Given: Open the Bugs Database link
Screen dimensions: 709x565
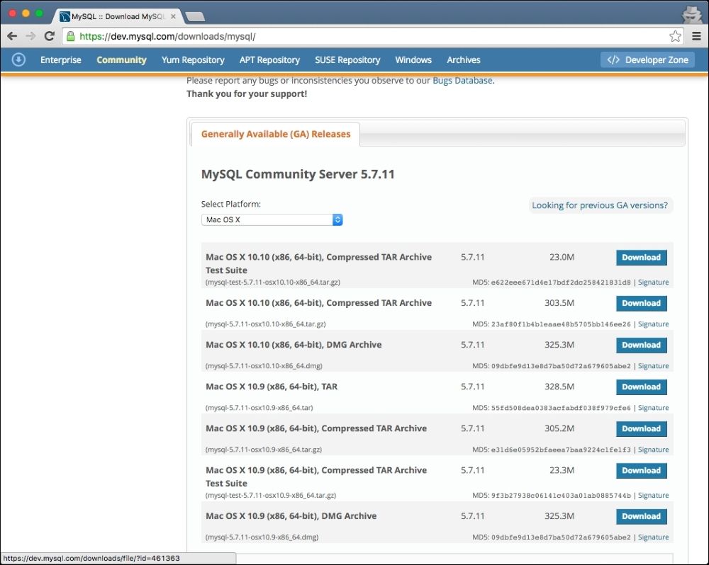Looking at the screenshot, I should coord(462,81).
